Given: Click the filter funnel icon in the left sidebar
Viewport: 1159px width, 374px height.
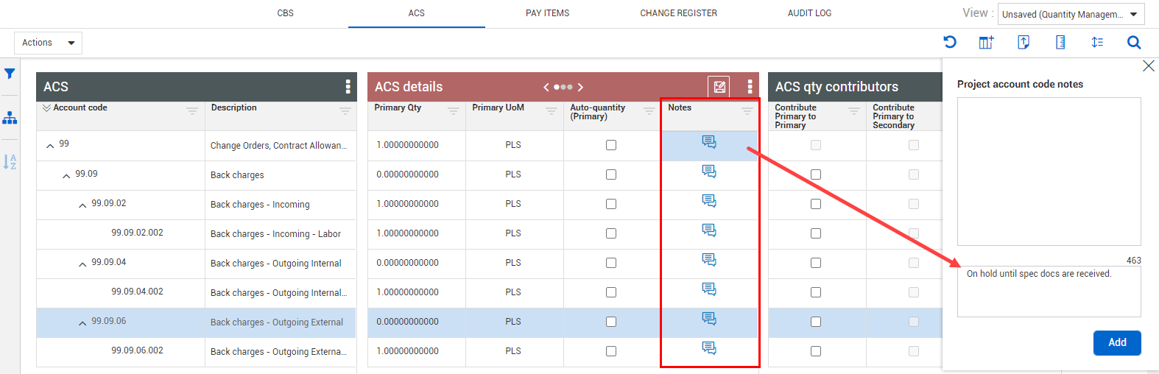Looking at the screenshot, I should [x=10, y=74].
